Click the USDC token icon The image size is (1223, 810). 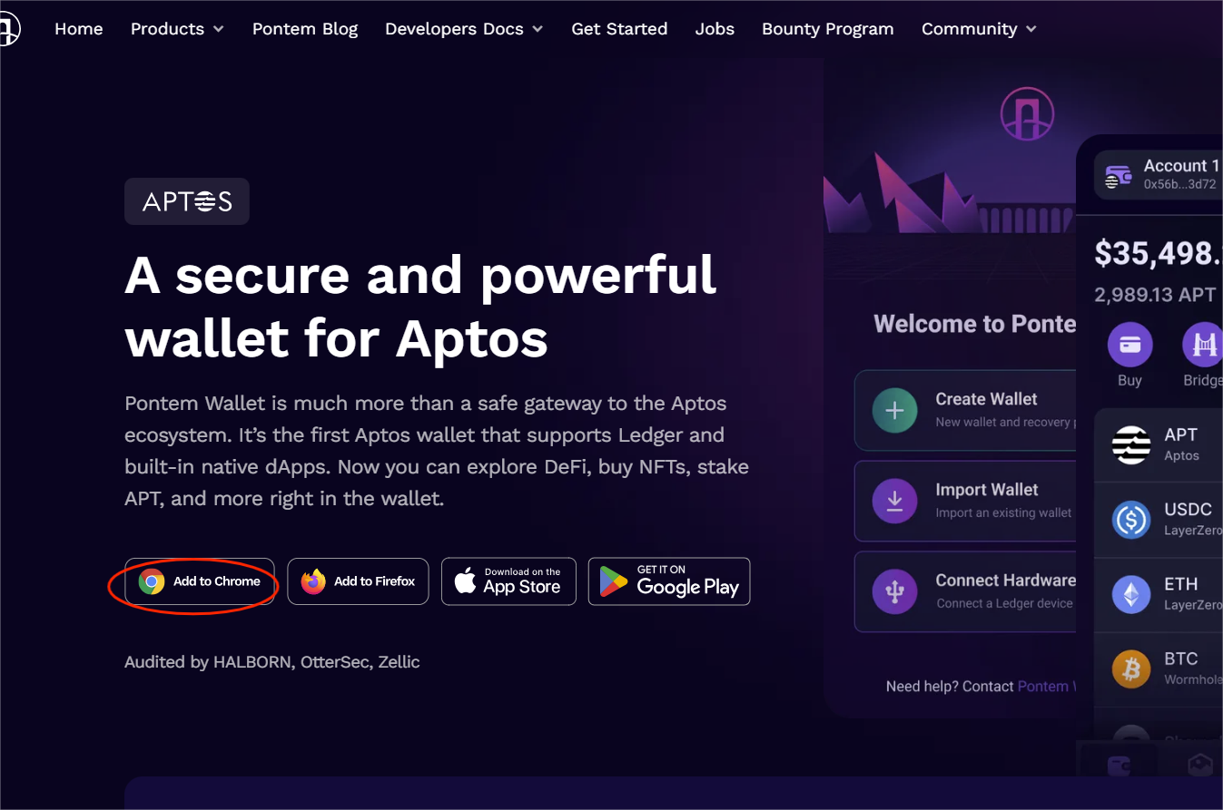1131,520
